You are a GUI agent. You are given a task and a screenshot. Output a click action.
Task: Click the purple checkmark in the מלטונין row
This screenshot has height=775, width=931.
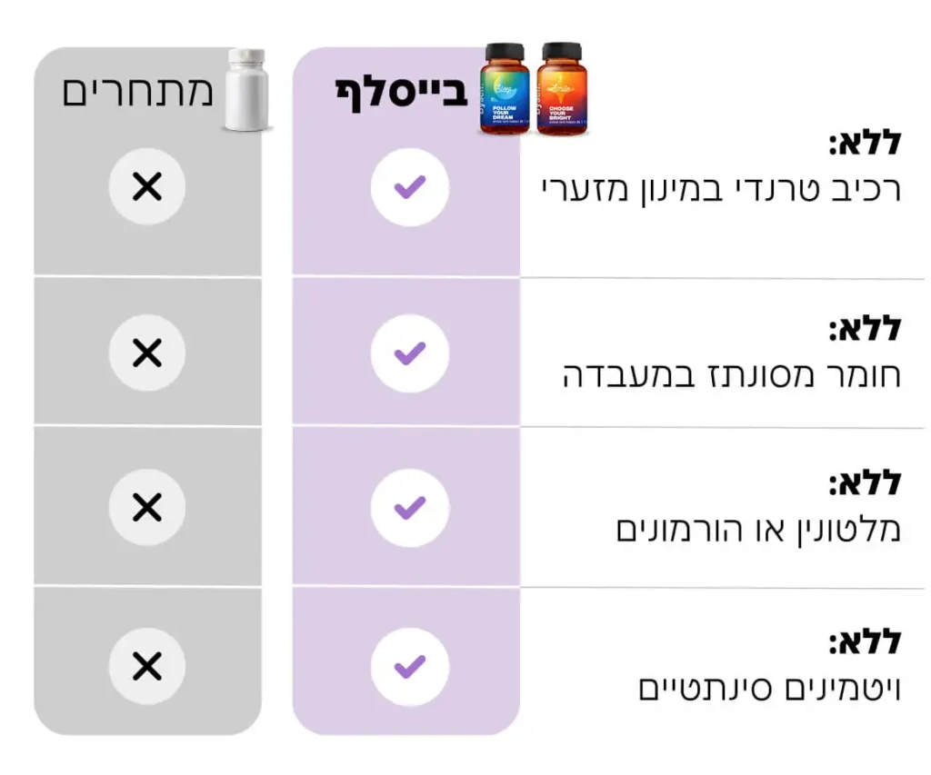coord(409,507)
